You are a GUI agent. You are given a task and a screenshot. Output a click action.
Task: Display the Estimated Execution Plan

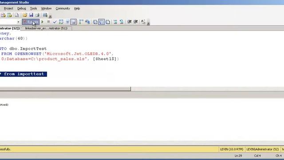point(61,22)
